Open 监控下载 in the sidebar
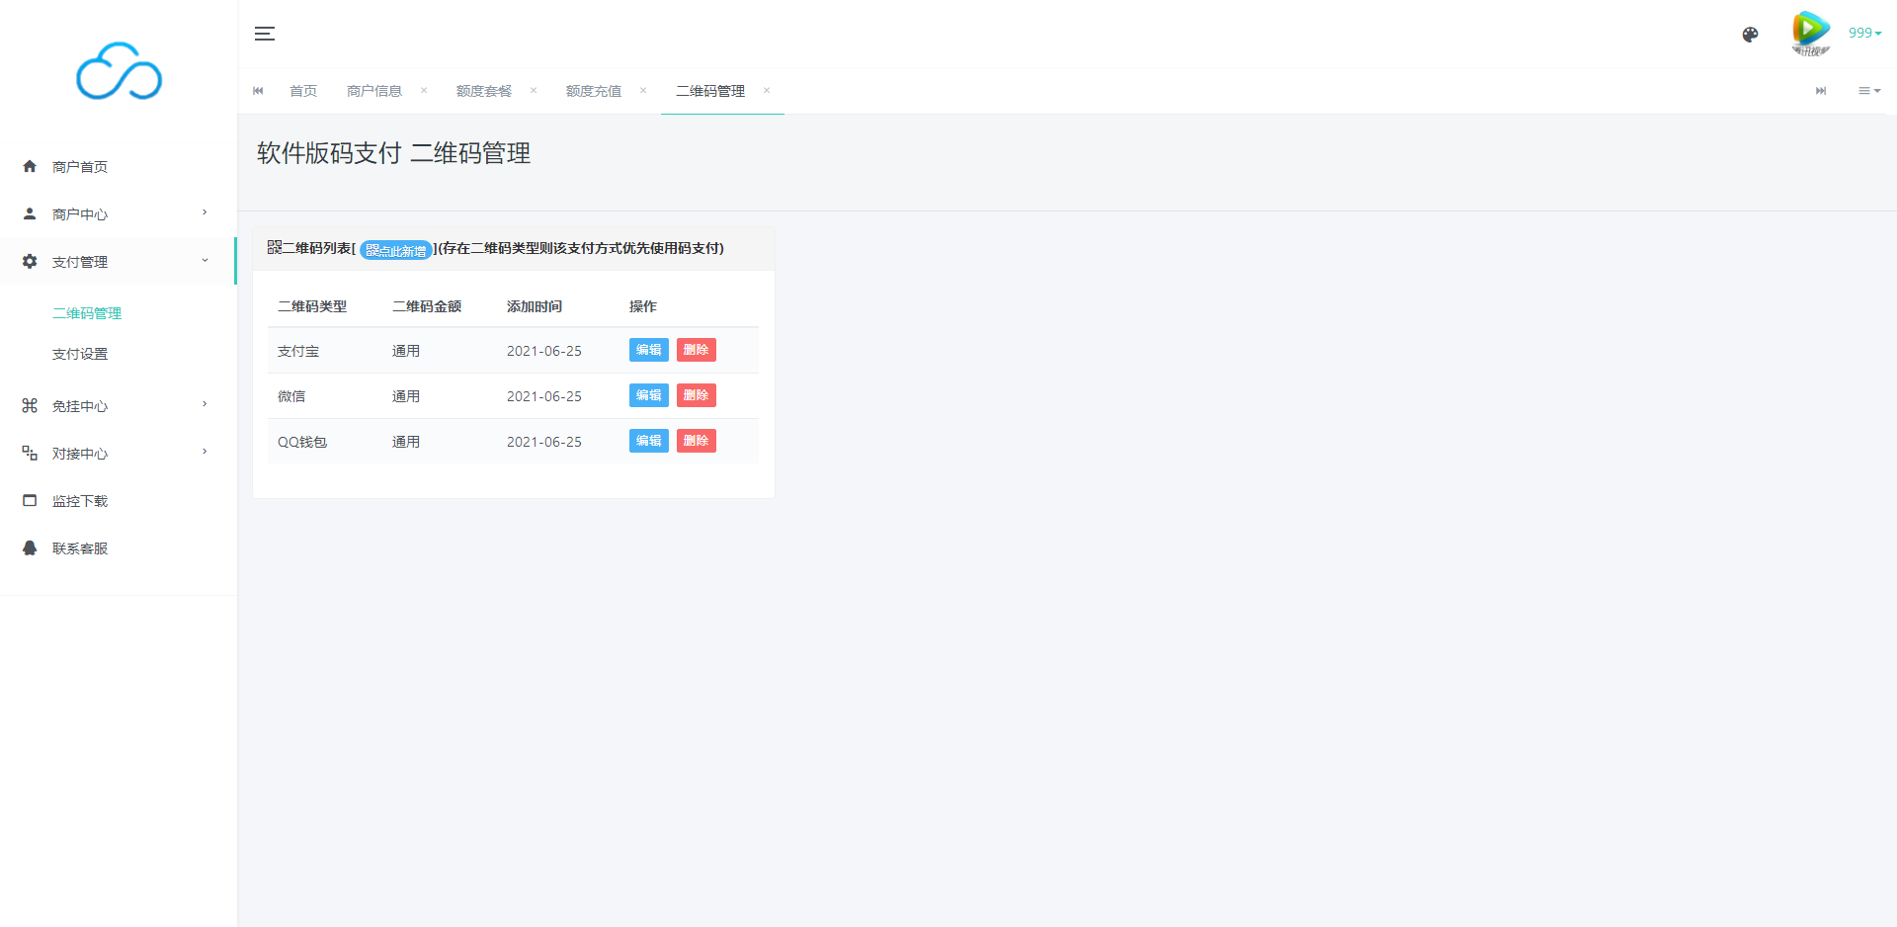1897x927 pixels. coord(80,501)
